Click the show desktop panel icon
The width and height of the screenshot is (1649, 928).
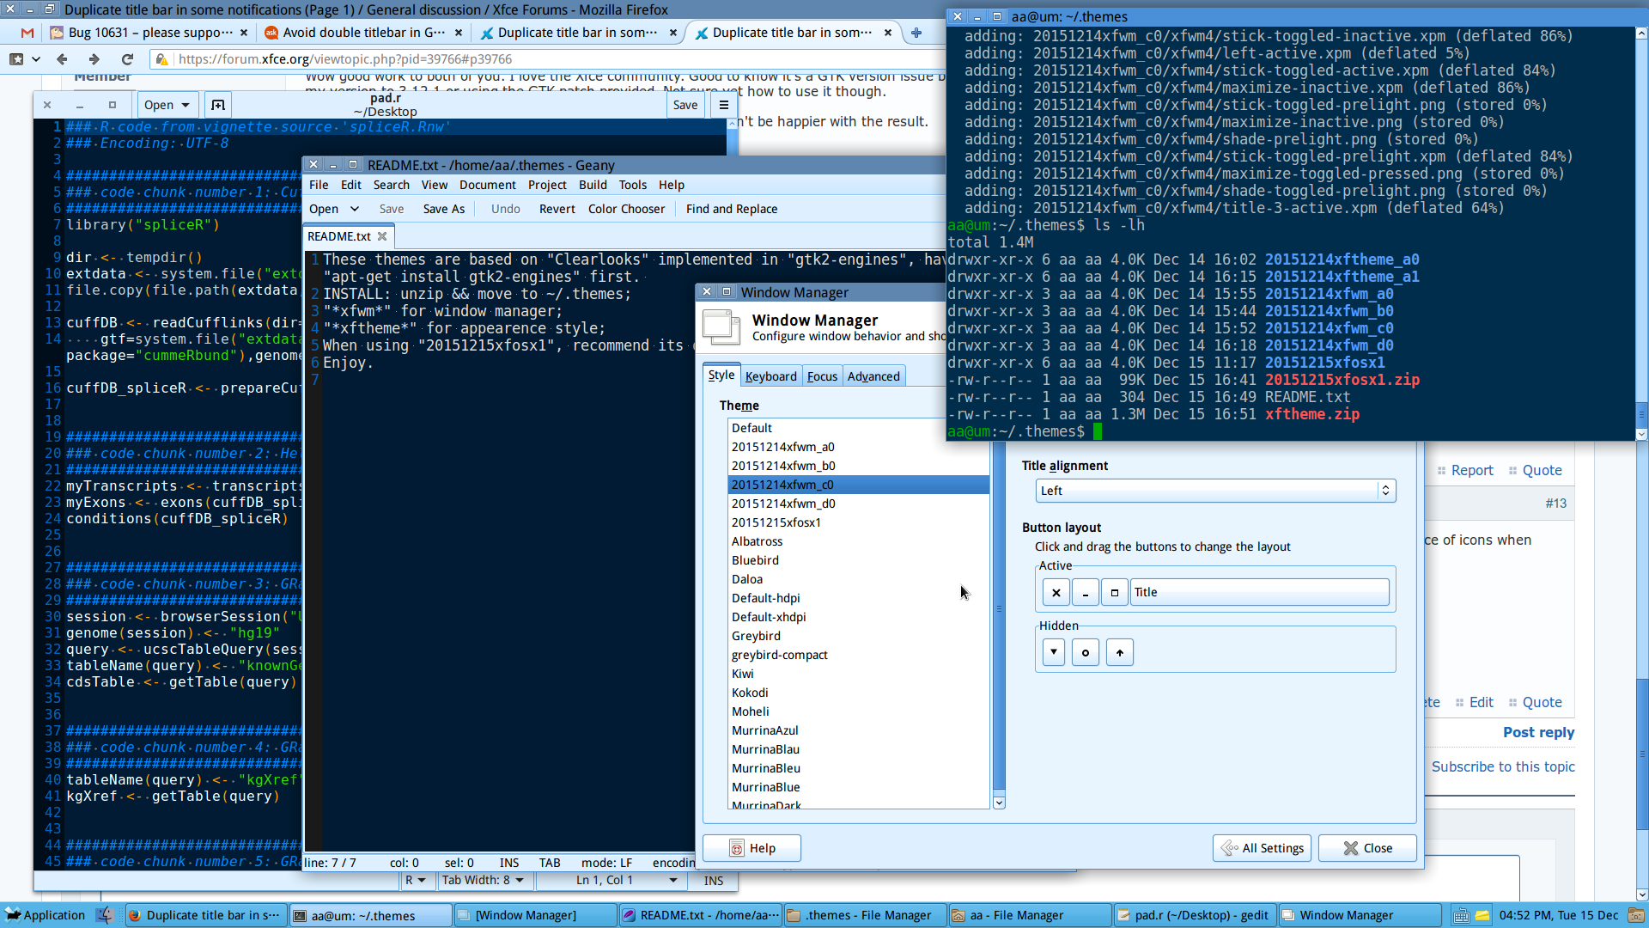coord(105,915)
